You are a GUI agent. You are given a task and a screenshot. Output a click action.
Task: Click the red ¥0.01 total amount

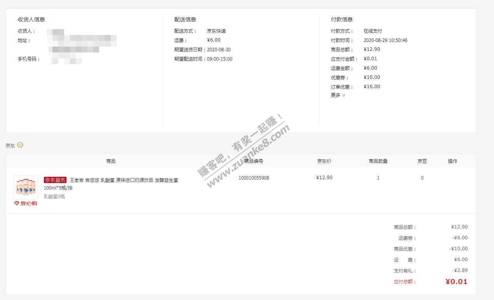[x=456, y=282]
